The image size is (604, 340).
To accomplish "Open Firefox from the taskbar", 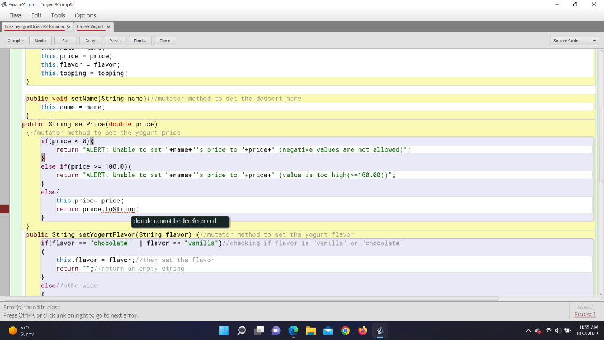I will pyautogui.click(x=363, y=331).
